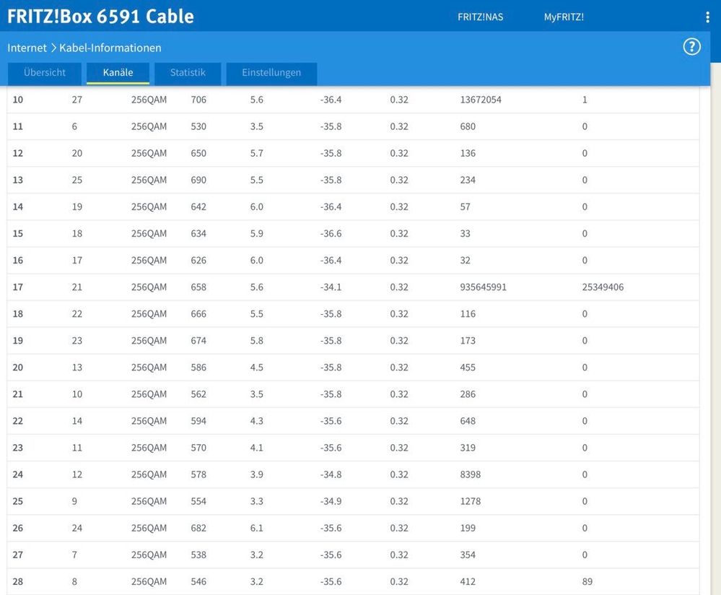
Task: Click the 256QAM cell in row 10
Action: tap(149, 100)
